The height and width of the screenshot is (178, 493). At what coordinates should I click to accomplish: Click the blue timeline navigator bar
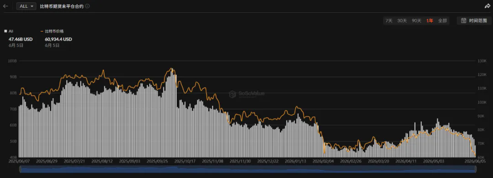[248, 169]
